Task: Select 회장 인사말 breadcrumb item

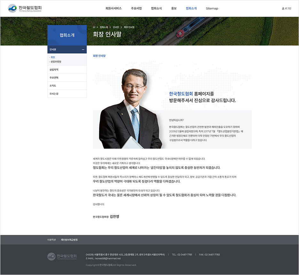Action: [129, 27]
